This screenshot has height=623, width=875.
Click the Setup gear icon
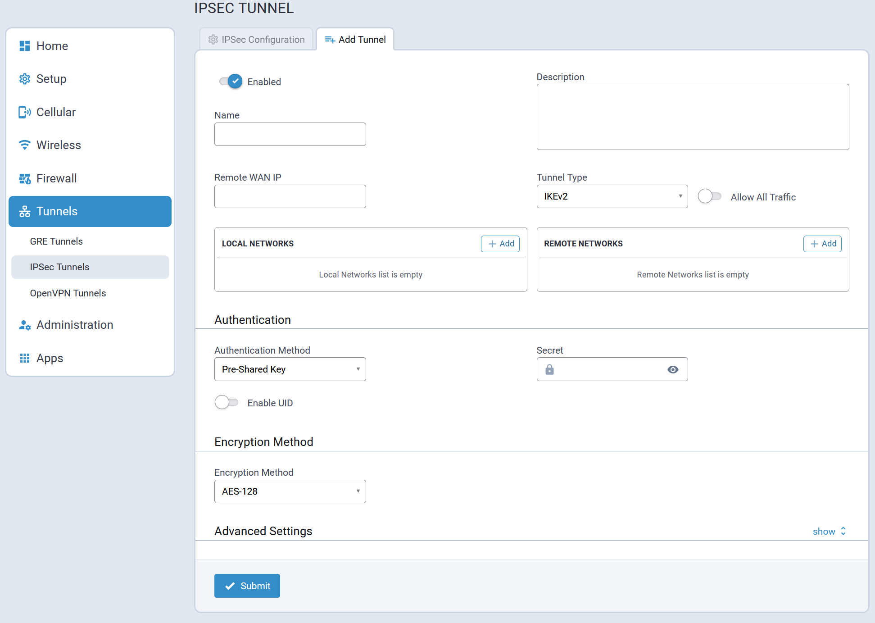[x=25, y=79]
